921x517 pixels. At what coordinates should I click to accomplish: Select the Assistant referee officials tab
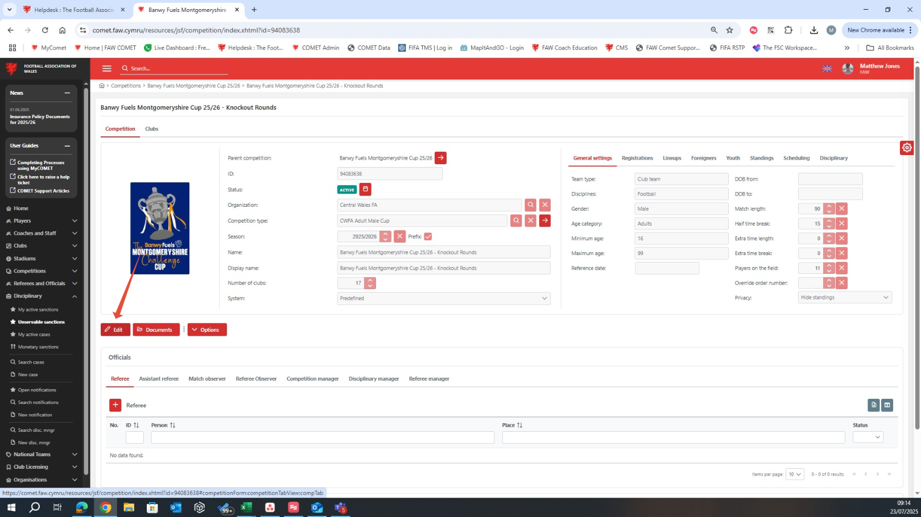tap(159, 379)
